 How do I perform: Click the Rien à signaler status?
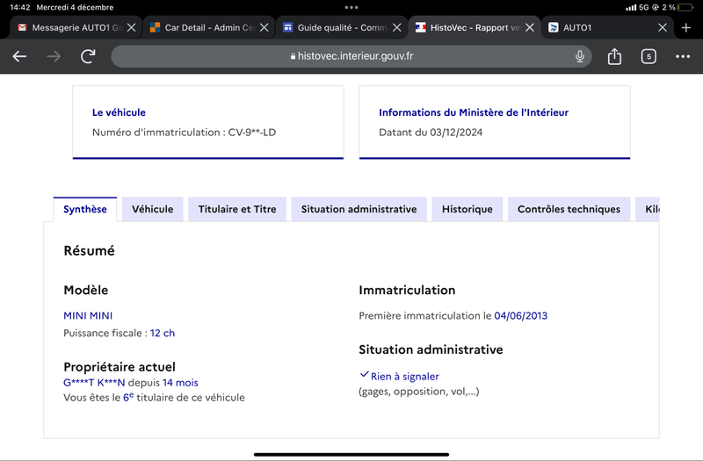pyautogui.click(x=405, y=377)
